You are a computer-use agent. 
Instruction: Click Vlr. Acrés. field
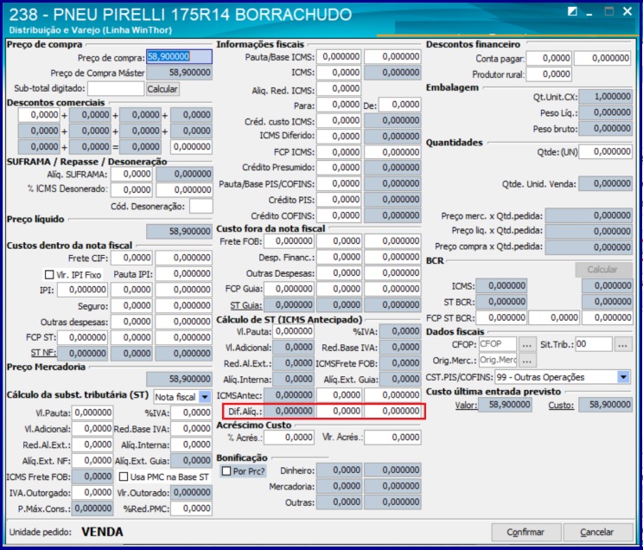392,438
